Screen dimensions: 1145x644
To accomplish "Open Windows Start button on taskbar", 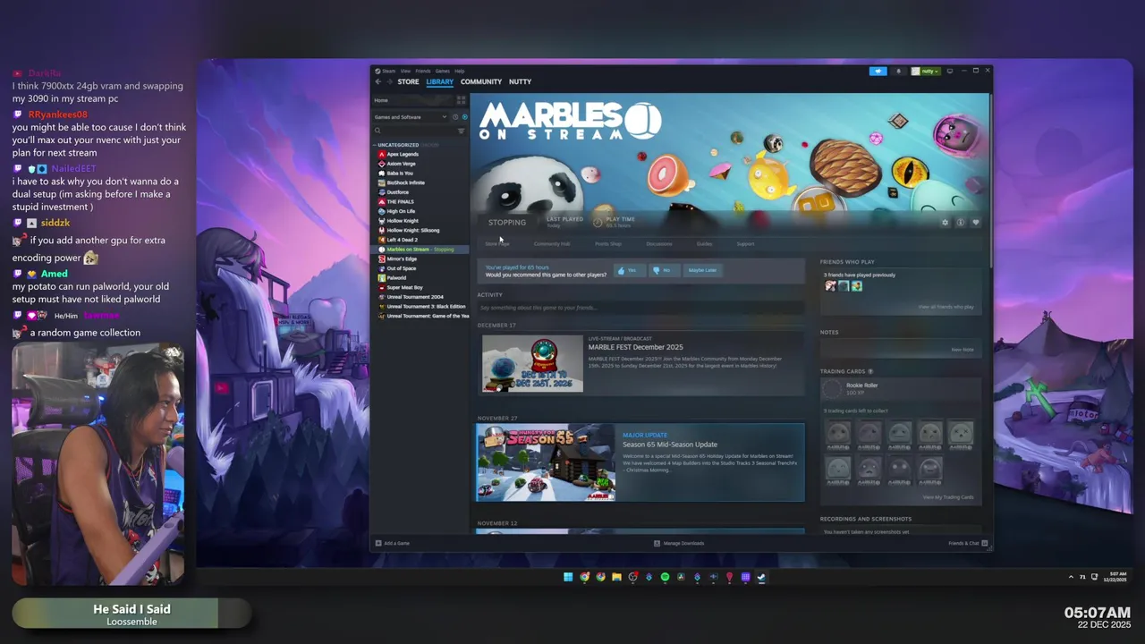I will (x=568, y=577).
